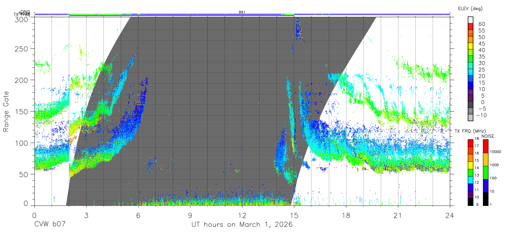The image size is (506, 233).
Task: Click the "45" label on ELEV scale
Action: click(481, 44)
